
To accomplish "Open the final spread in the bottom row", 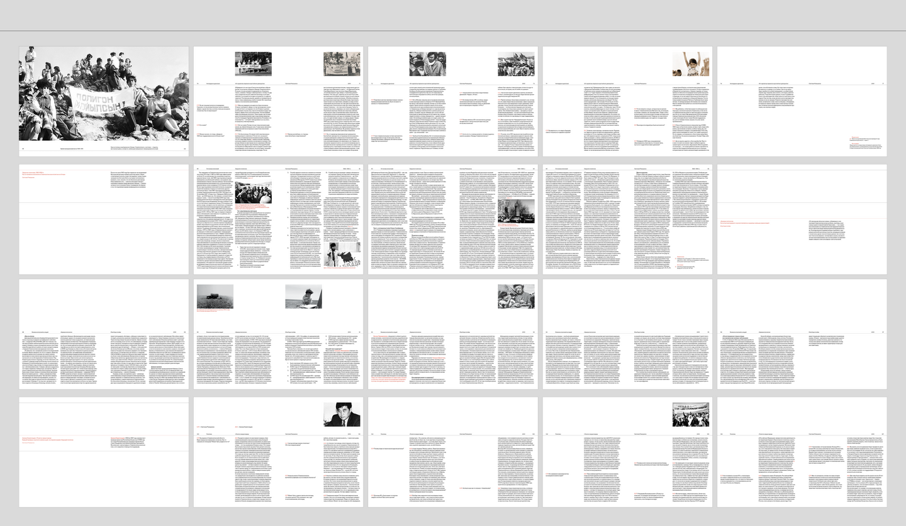I will tap(802, 452).
